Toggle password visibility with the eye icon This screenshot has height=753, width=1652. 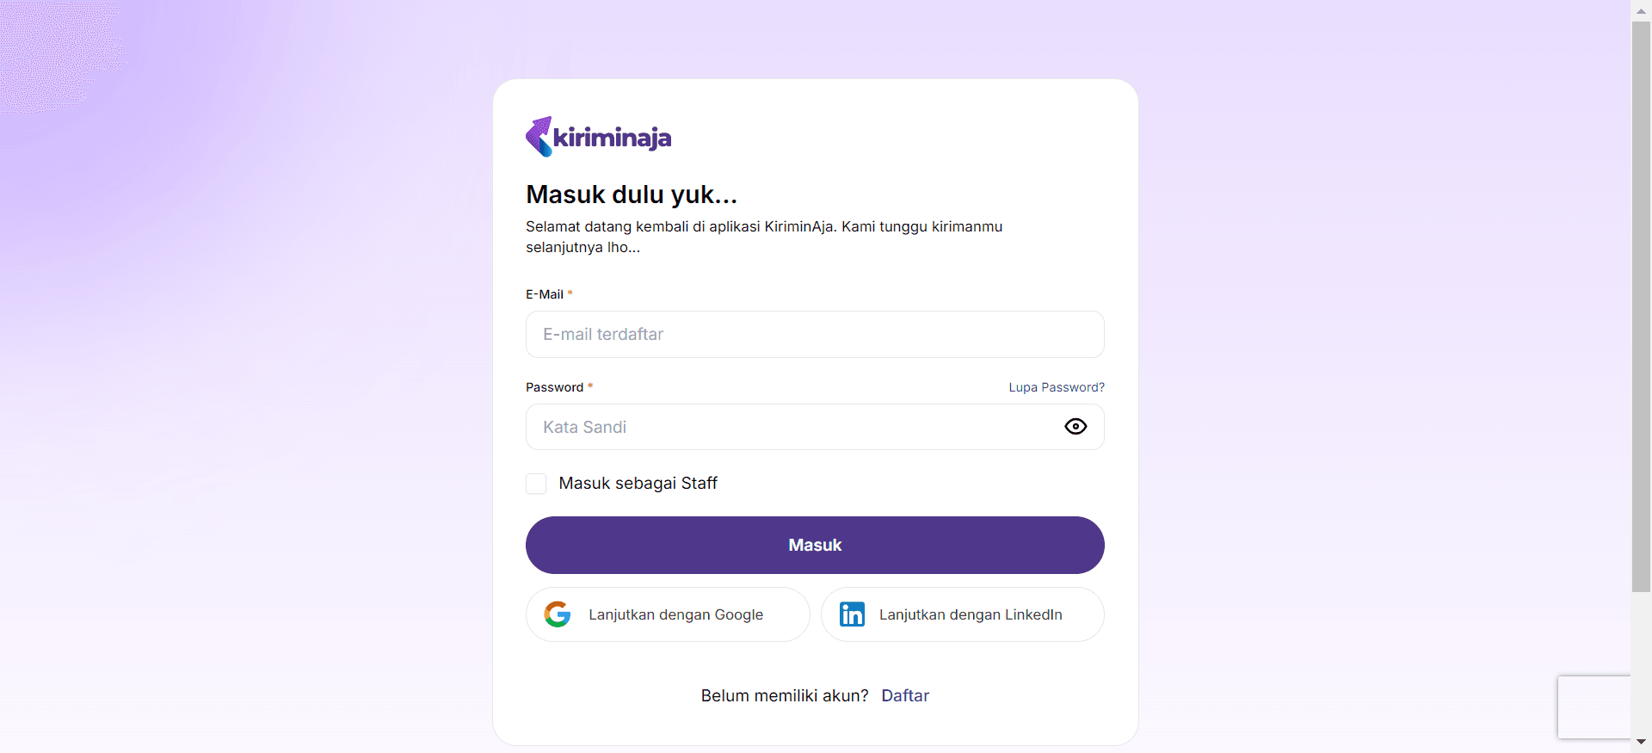pos(1076,427)
